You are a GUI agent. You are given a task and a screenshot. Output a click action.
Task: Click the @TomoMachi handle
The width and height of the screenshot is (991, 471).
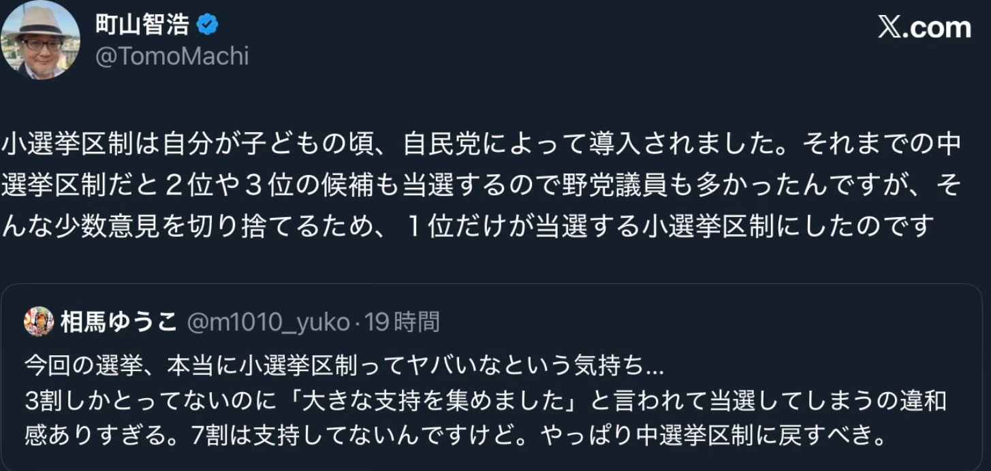coord(172,56)
